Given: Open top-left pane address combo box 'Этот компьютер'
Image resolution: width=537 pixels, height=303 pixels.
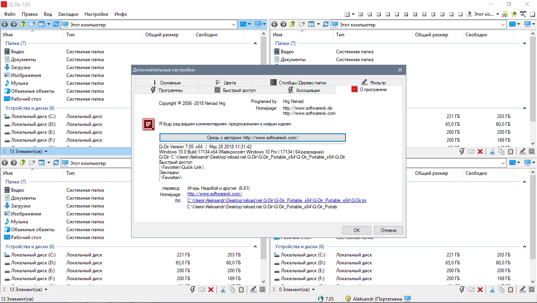Looking at the screenshot, I should pos(149,24).
